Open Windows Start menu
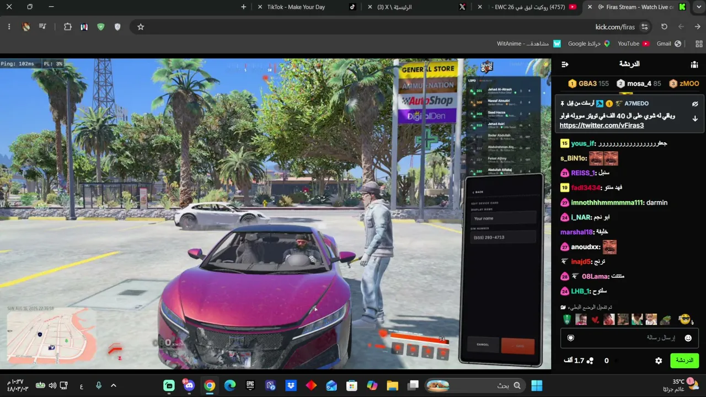The image size is (706, 397). coord(537,385)
